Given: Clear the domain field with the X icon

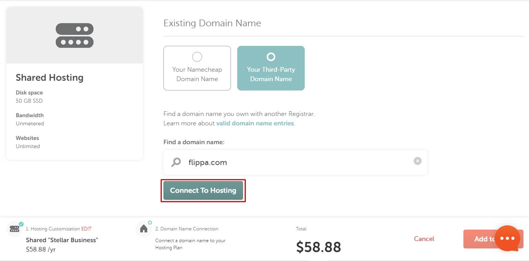Looking at the screenshot, I should (x=417, y=161).
